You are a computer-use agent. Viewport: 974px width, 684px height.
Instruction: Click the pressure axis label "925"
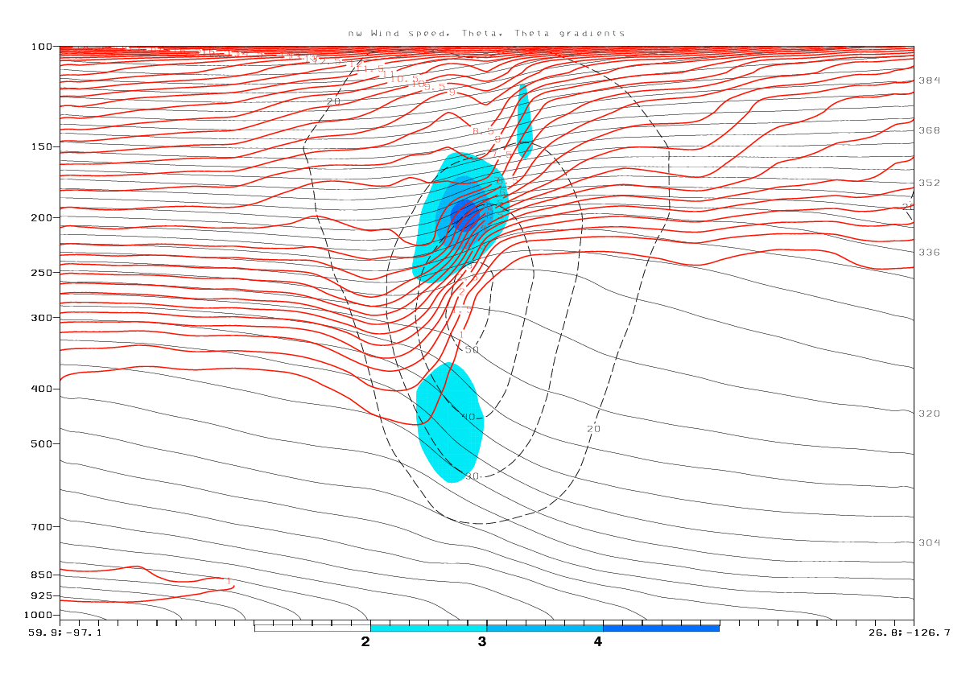coord(43,595)
